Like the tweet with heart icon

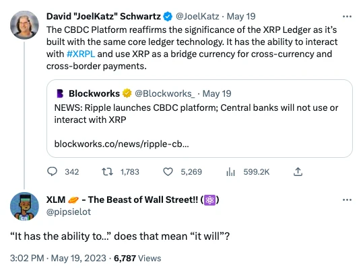[168, 172]
